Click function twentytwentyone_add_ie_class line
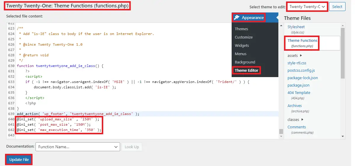This screenshot has height=166, width=355. click(x=60, y=66)
